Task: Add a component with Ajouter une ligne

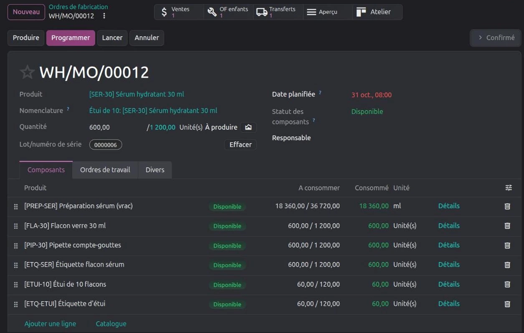Action: [50, 324]
